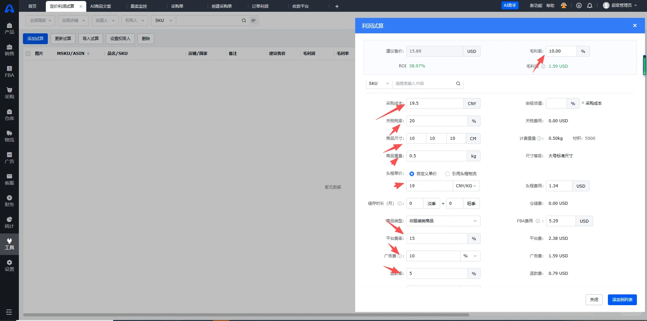Click the 采购成本 input field
The height and width of the screenshot is (321, 647).
click(435, 103)
